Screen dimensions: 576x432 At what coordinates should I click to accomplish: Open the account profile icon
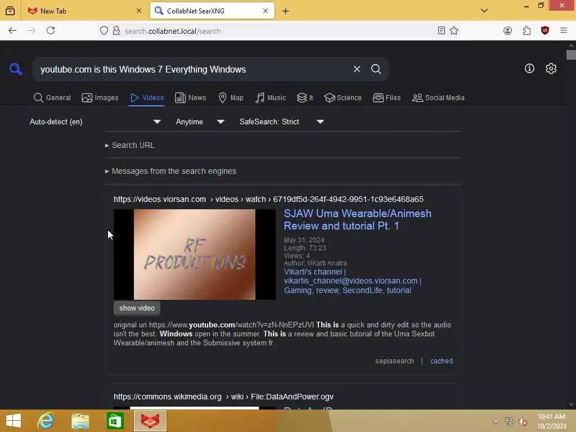click(508, 31)
